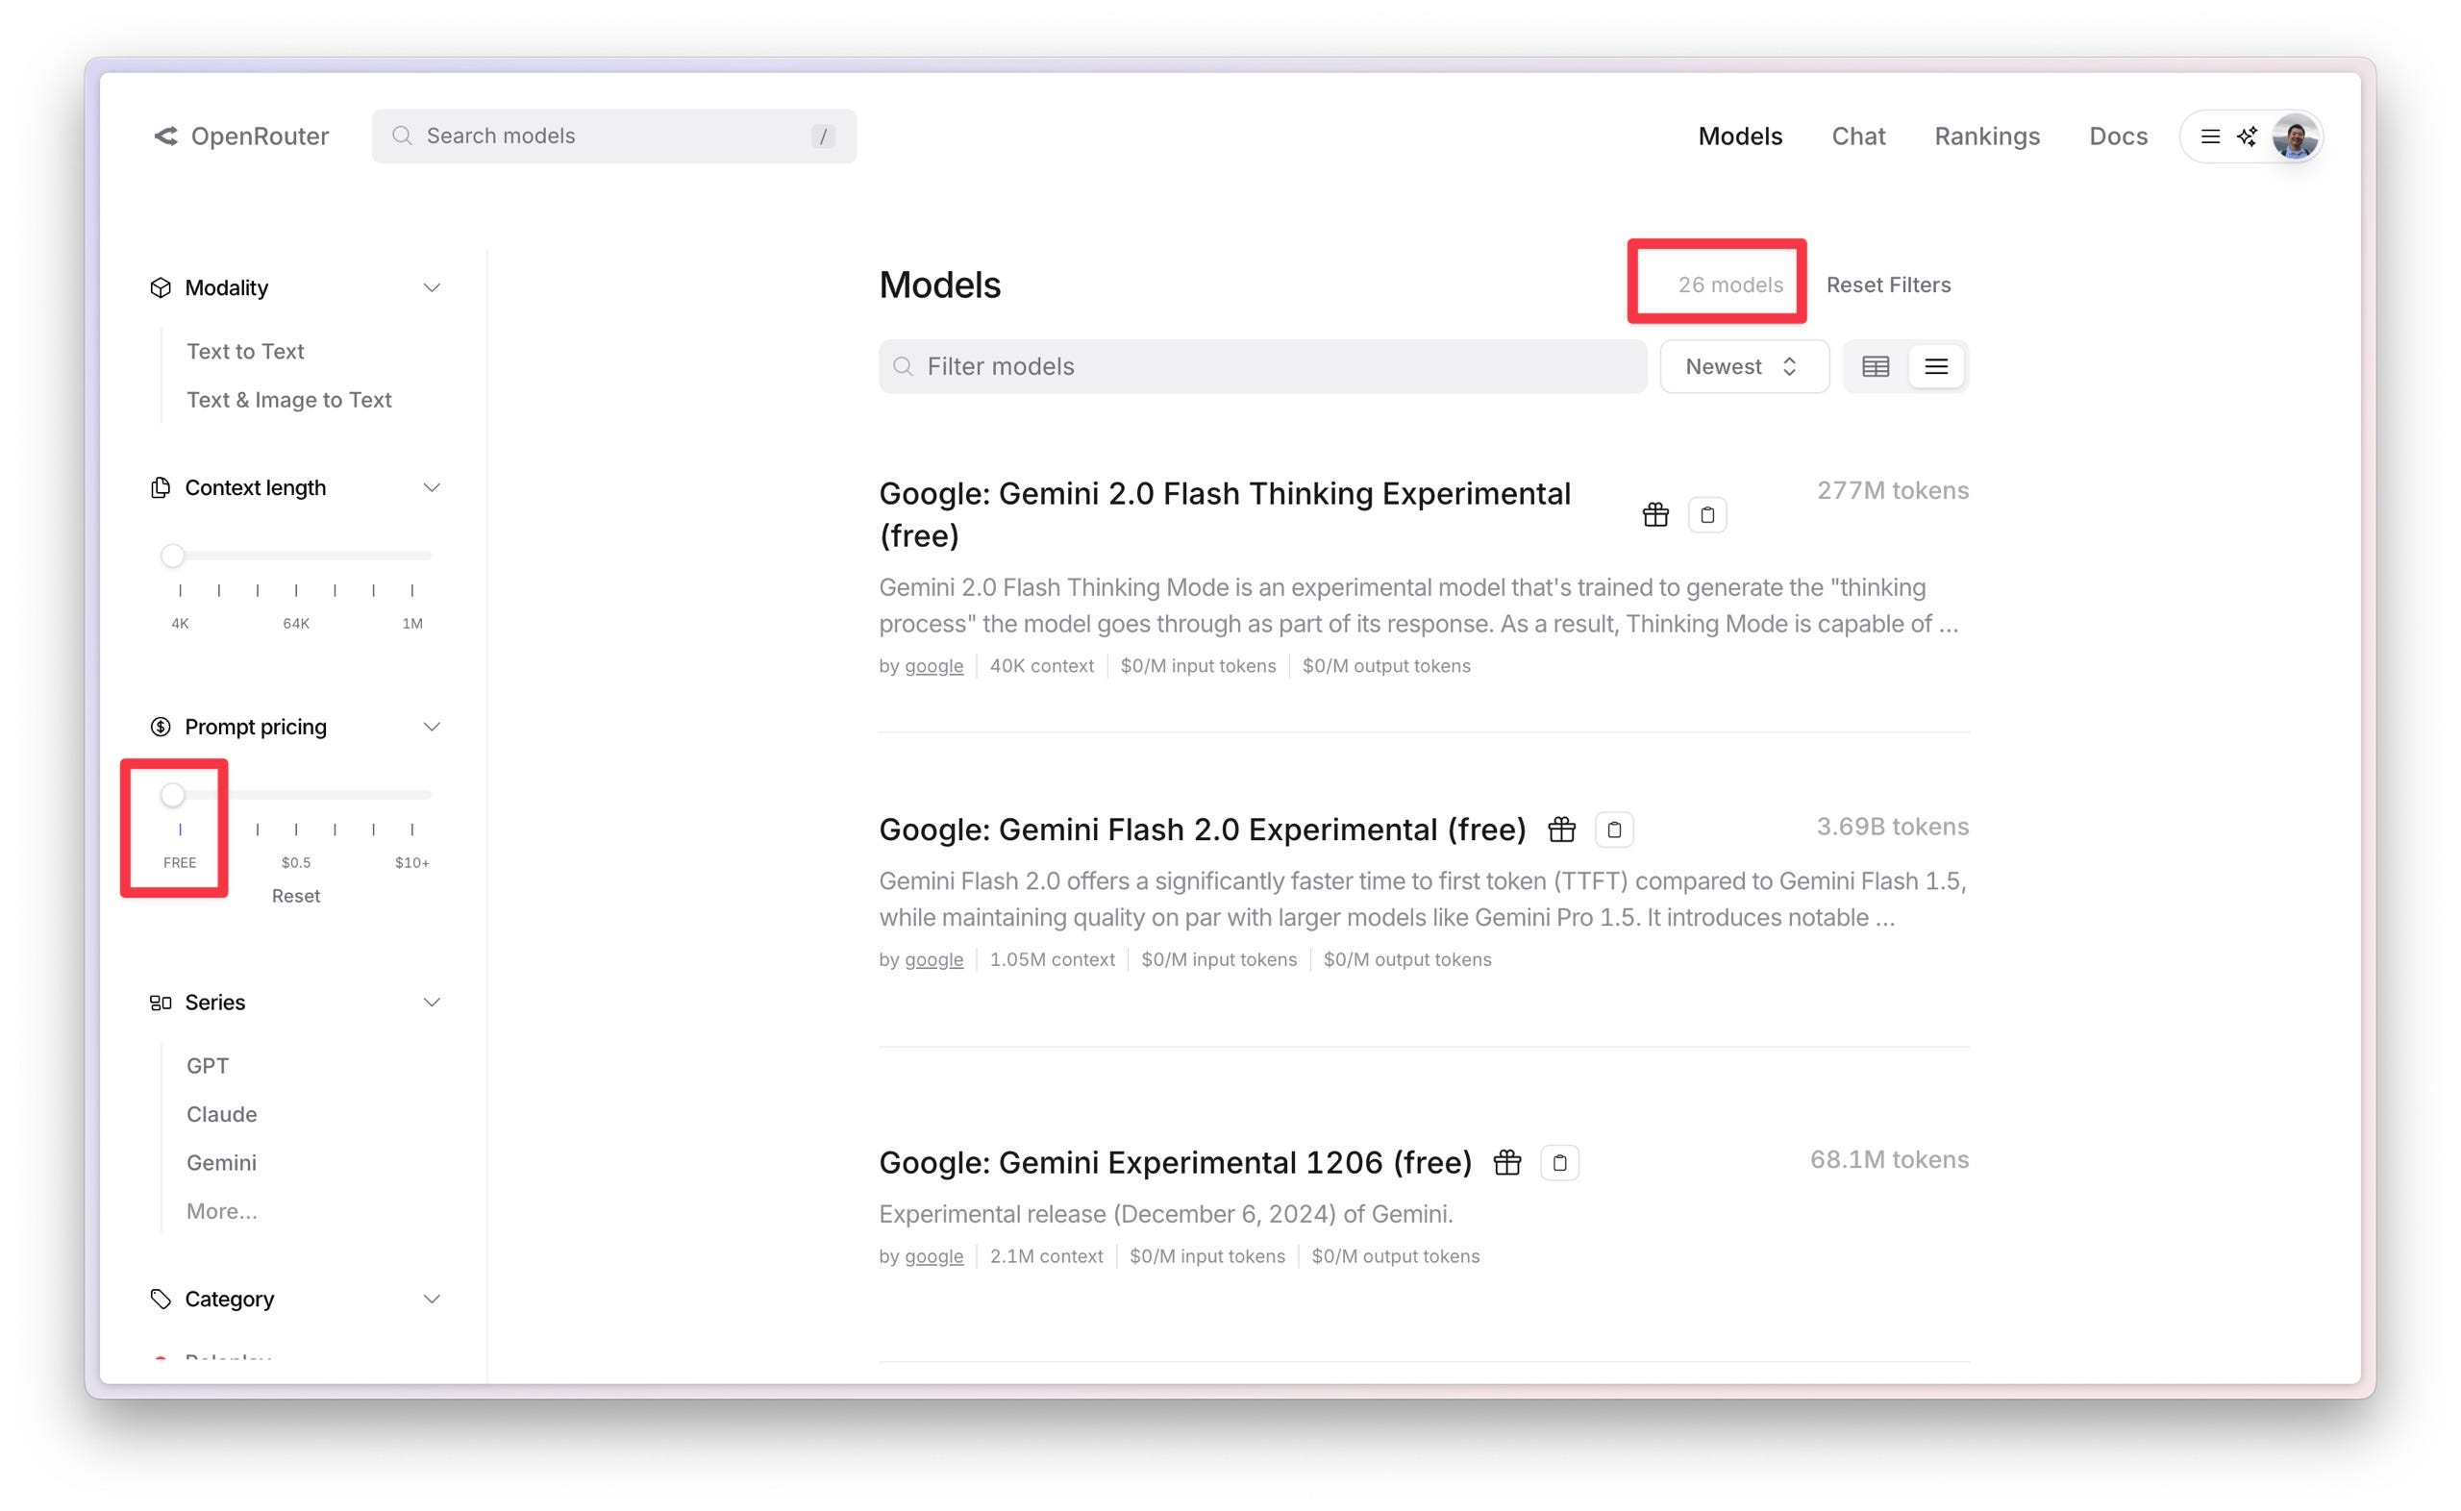Click gift icon for Gemini Flash 2.0 Experimental
The width and height of the screenshot is (2461, 1511).
tap(1562, 830)
